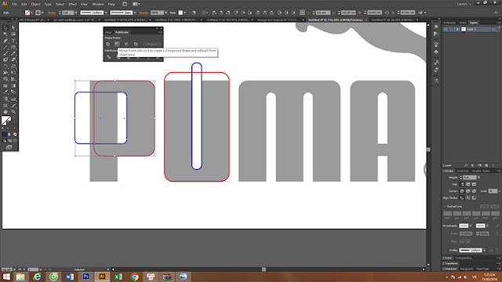Click Delete Selection trash in Layers panel
Image resolution: width=502 pixels, height=282 pixels.
(493, 165)
